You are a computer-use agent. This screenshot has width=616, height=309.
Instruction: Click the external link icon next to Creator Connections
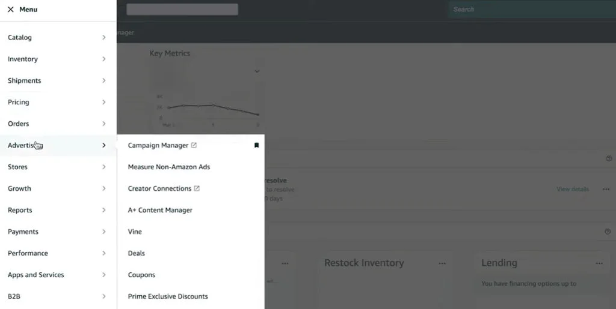[x=197, y=188]
